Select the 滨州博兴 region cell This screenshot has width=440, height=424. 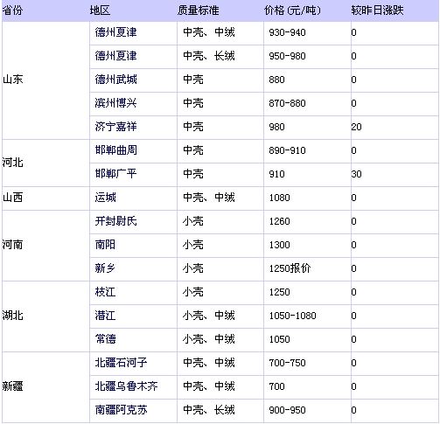[133, 104]
